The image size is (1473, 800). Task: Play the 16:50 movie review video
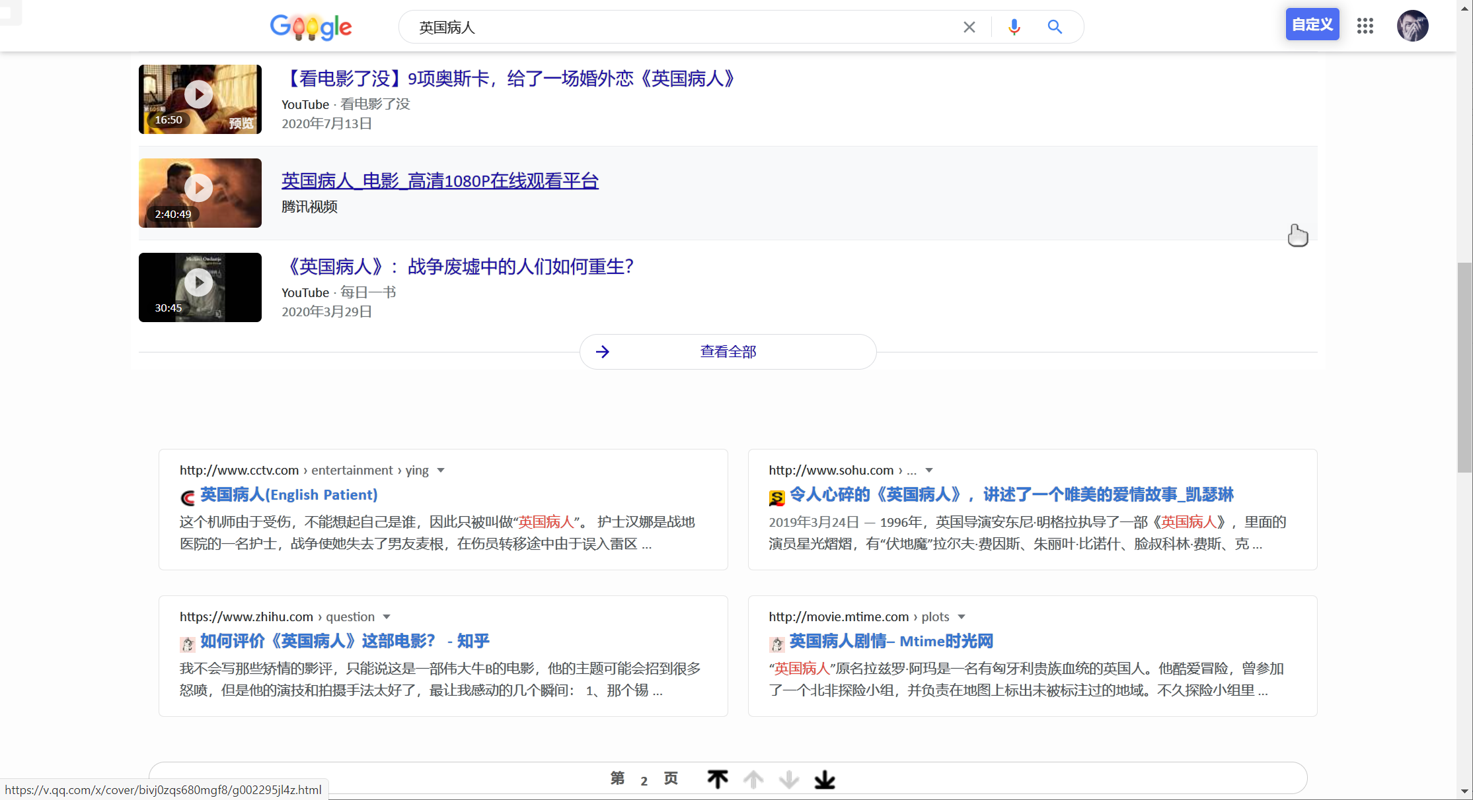point(200,94)
